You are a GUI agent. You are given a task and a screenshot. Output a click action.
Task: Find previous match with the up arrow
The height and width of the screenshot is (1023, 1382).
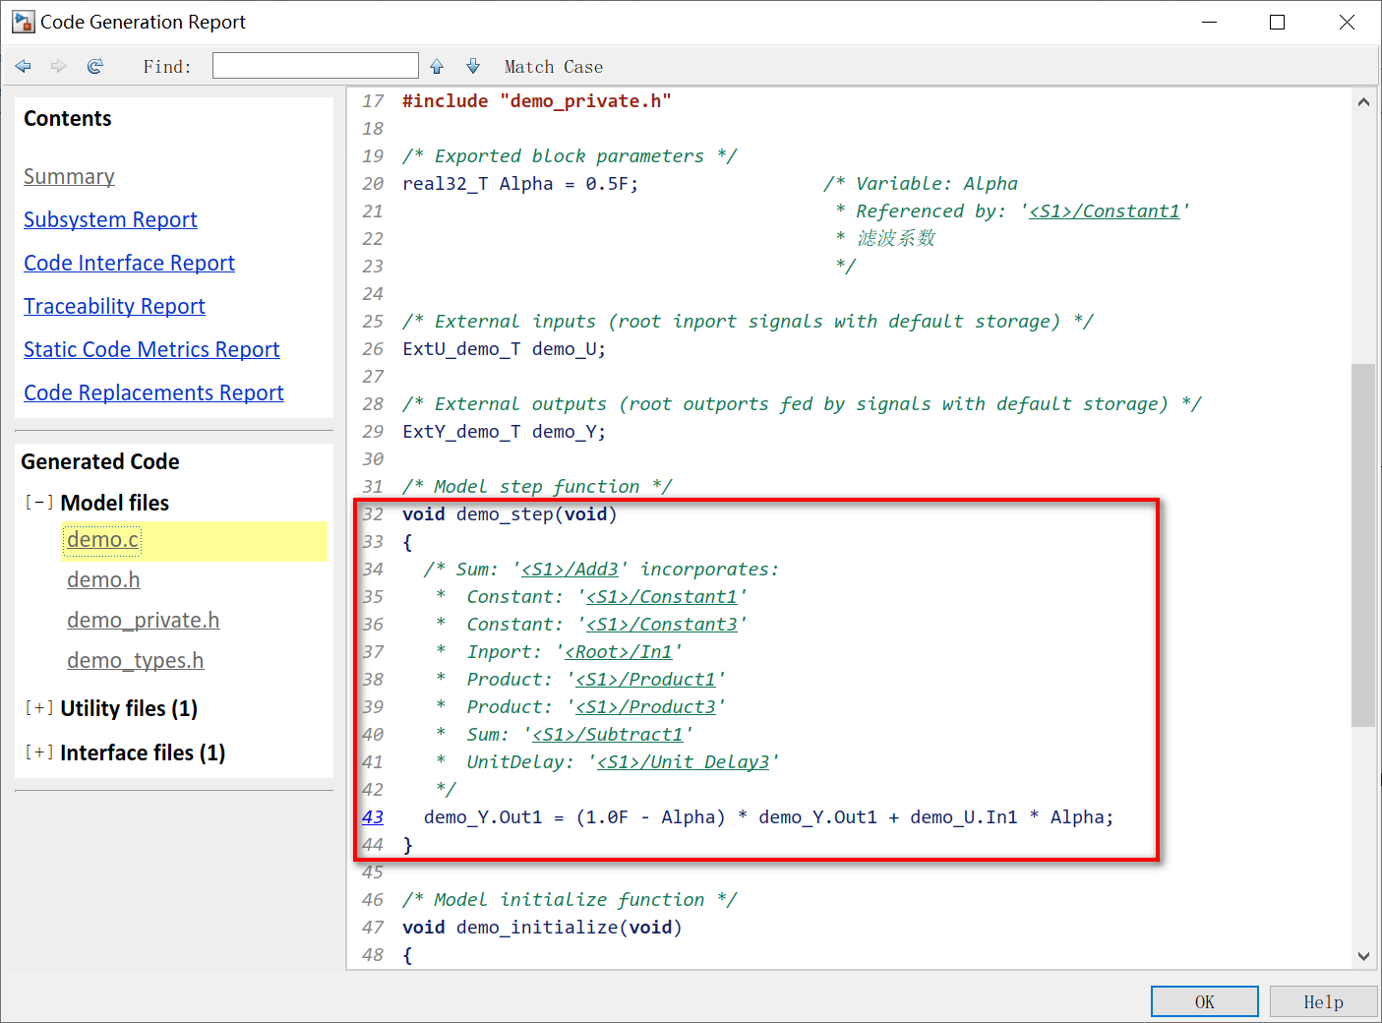tap(437, 66)
